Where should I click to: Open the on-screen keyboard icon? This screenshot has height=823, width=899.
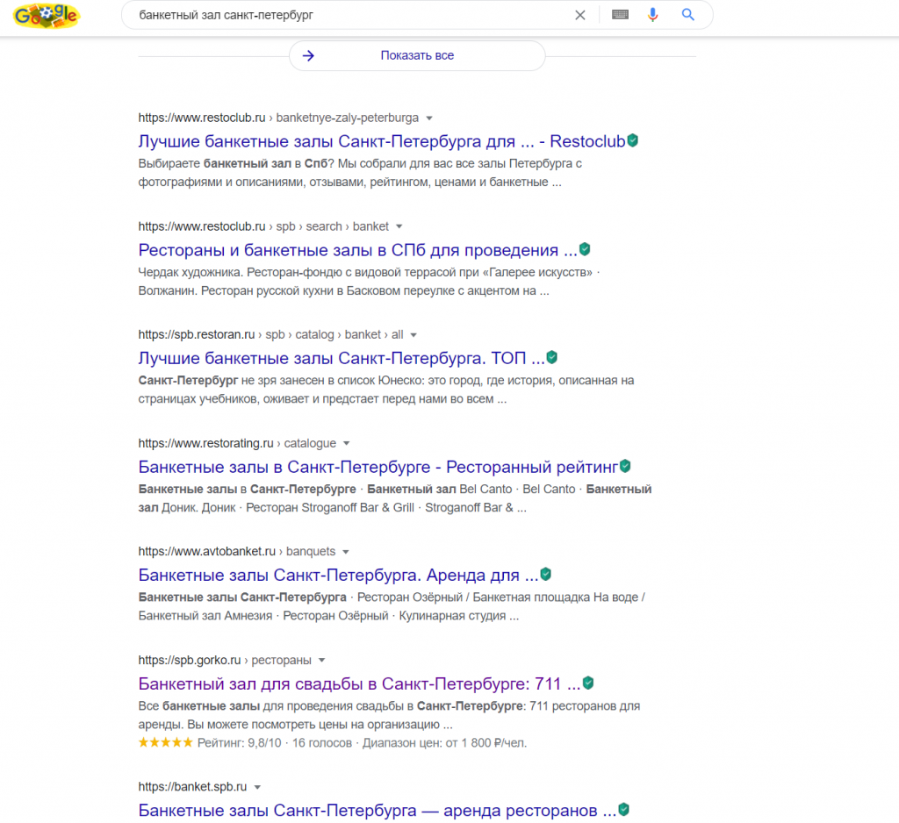620,15
